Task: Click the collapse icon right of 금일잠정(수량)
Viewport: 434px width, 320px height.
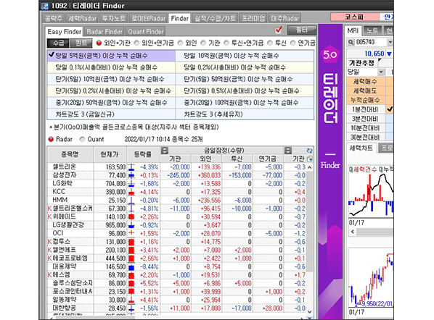Action: point(288,150)
